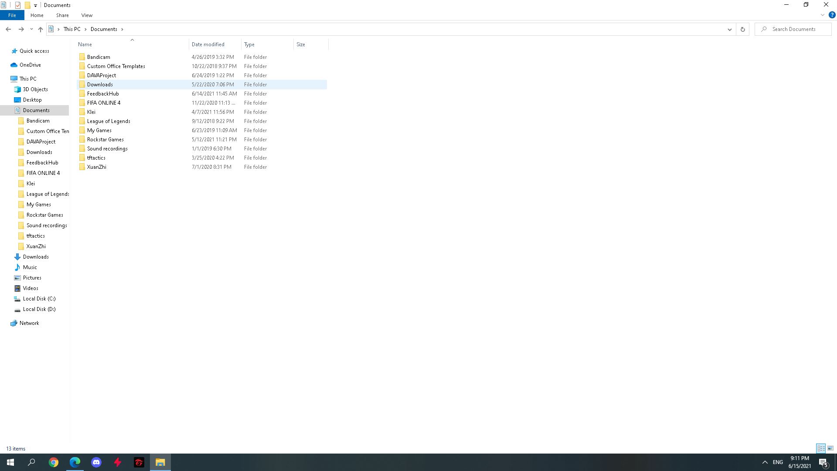Screen dimensions: 837x471
Task: Click the Up one level arrow
Action: point(41,29)
